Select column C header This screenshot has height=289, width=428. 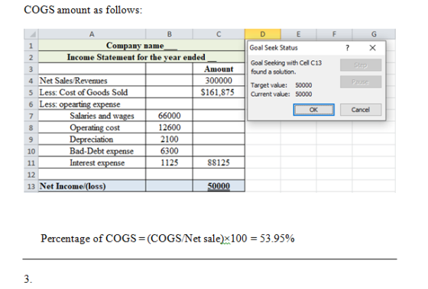pos(219,34)
